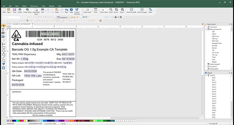Fit the label using Zoom to page

coord(142,11)
